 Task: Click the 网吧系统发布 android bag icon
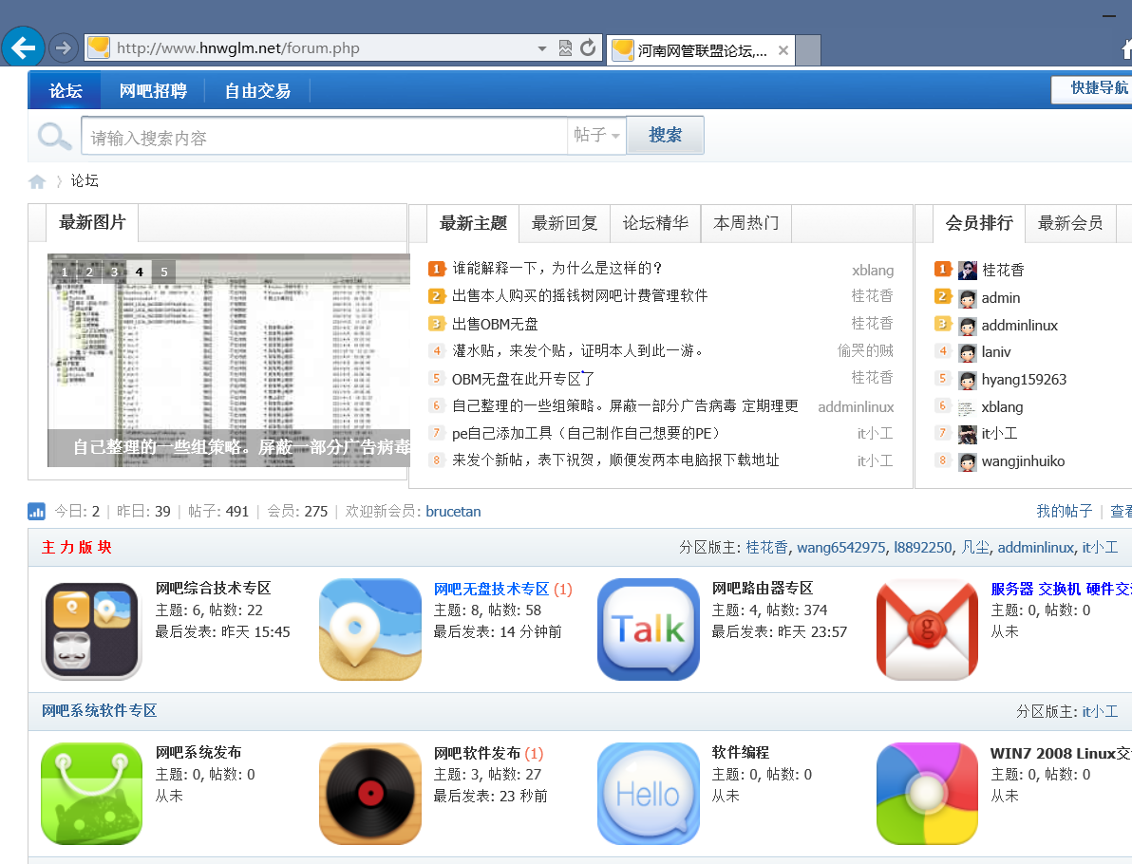[91, 794]
